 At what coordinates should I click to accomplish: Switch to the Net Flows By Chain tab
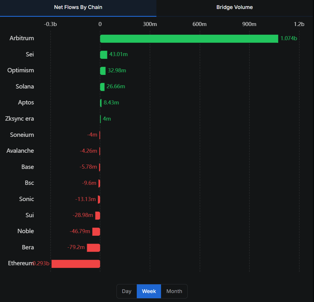coord(78,8)
